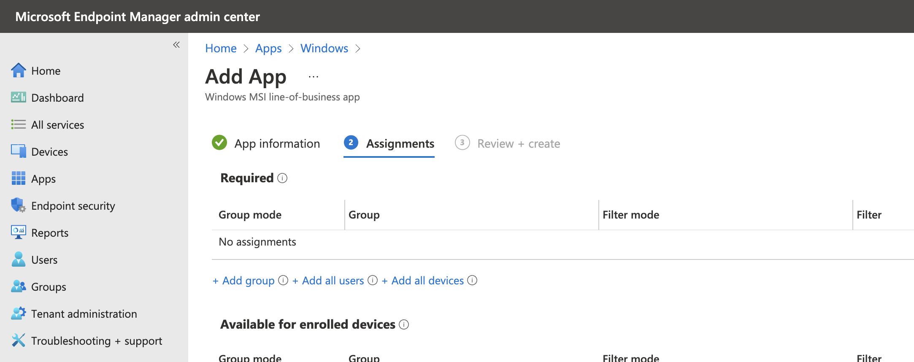The image size is (914, 362).
Task: Click the step 3 circle badge
Action: [x=462, y=143]
